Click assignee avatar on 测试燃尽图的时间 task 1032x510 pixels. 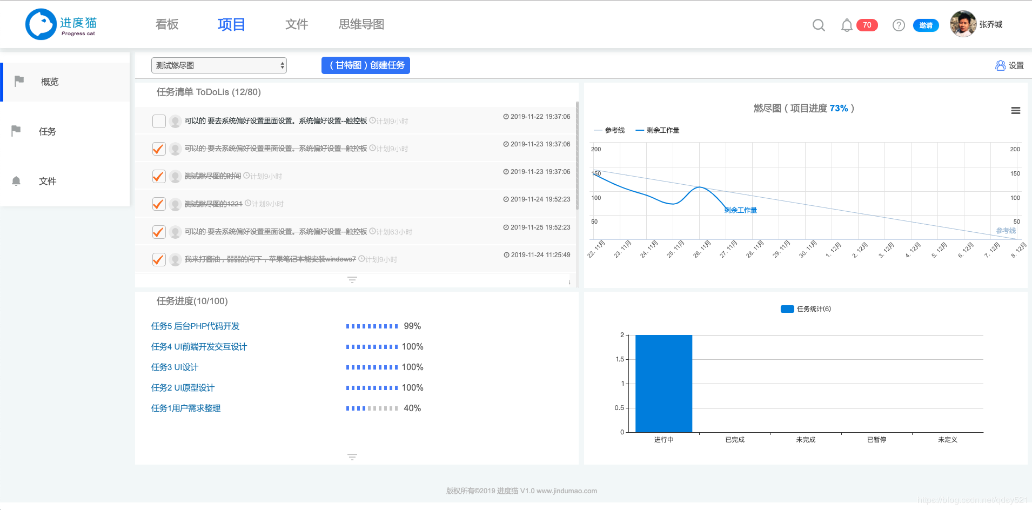pos(175,176)
